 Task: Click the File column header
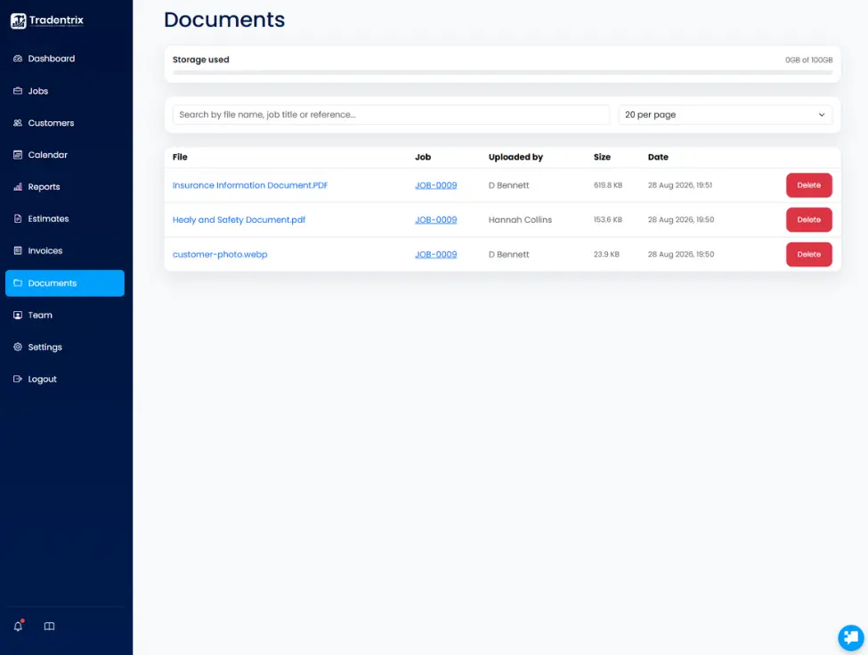click(x=180, y=157)
